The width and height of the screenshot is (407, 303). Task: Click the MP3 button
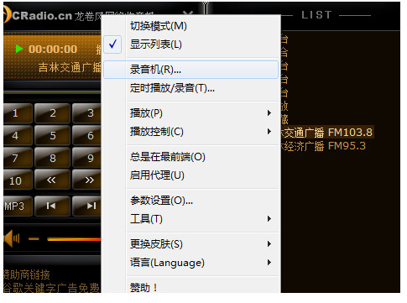[x=18, y=206]
